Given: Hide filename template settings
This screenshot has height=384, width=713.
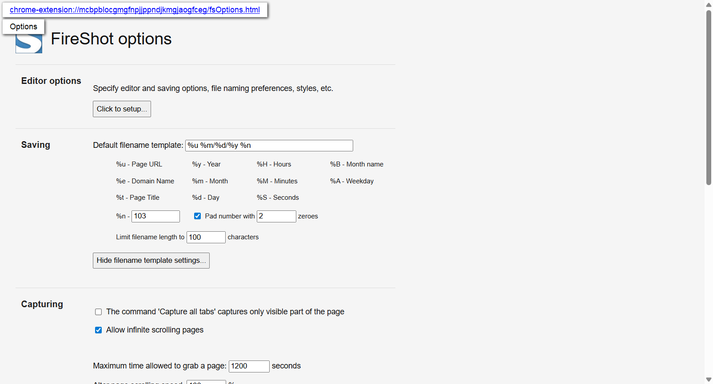Looking at the screenshot, I should 151,261.
